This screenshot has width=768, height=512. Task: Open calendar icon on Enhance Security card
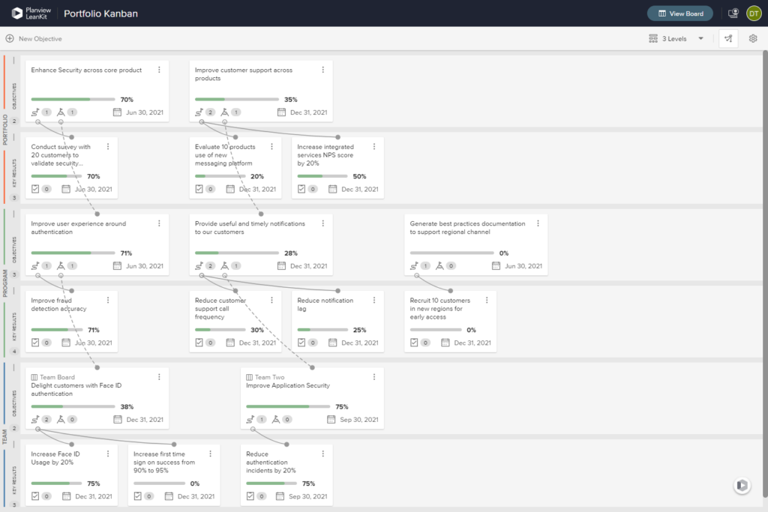[x=117, y=112]
